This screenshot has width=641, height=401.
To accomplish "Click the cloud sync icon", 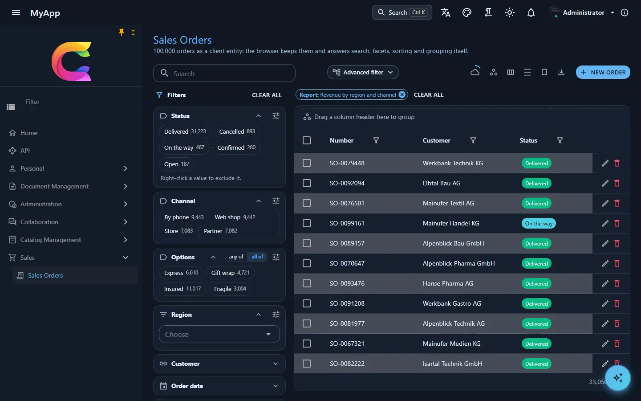I will pyautogui.click(x=475, y=72).
